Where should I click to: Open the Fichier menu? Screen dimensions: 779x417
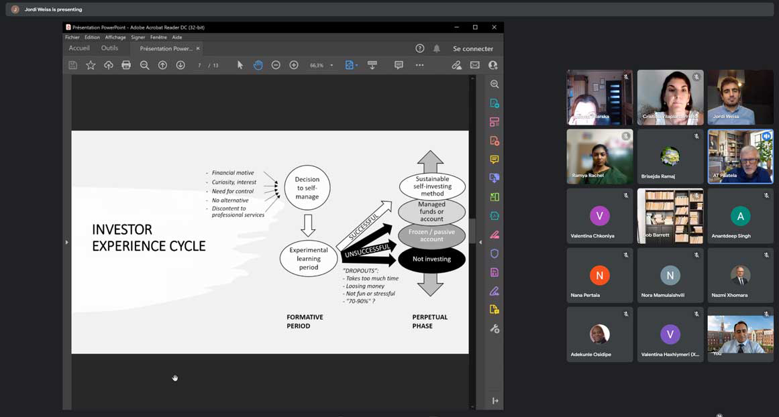pos(72,38)
